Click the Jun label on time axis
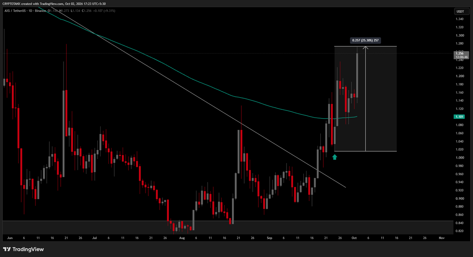The width and height of the screenshot is (473, 257). point(9,238)
